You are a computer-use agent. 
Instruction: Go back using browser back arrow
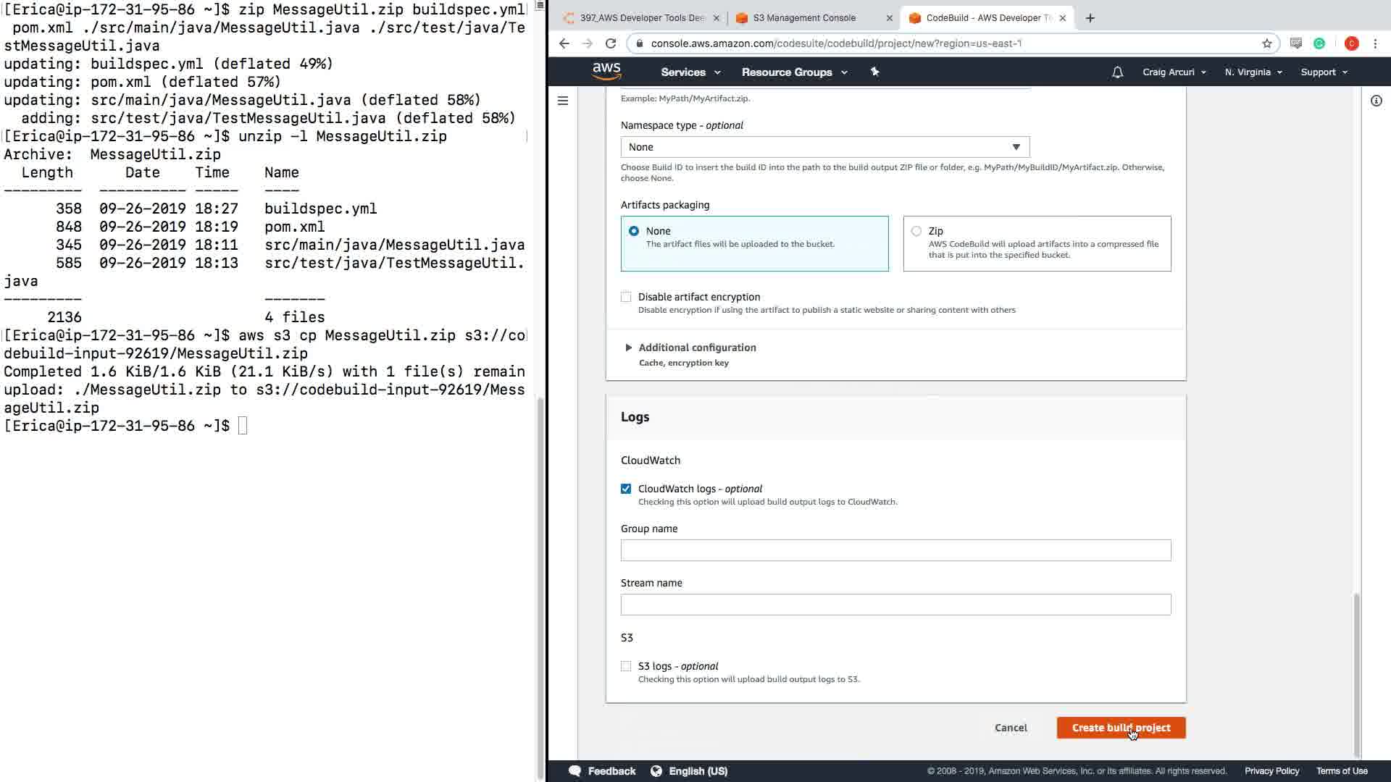pyautogui.click(x=564, y=43)
